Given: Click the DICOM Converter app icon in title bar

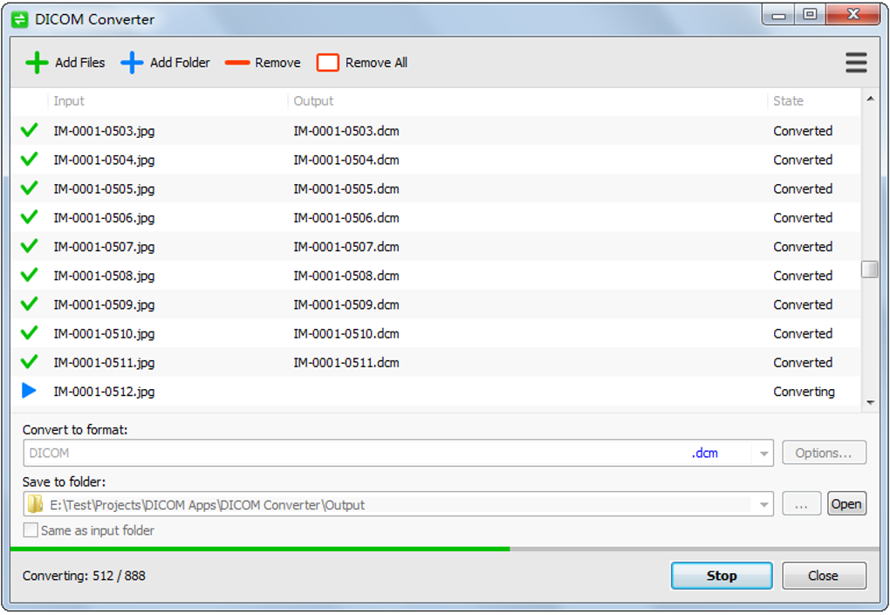Looking at the screenshot, I should point(19,20).
